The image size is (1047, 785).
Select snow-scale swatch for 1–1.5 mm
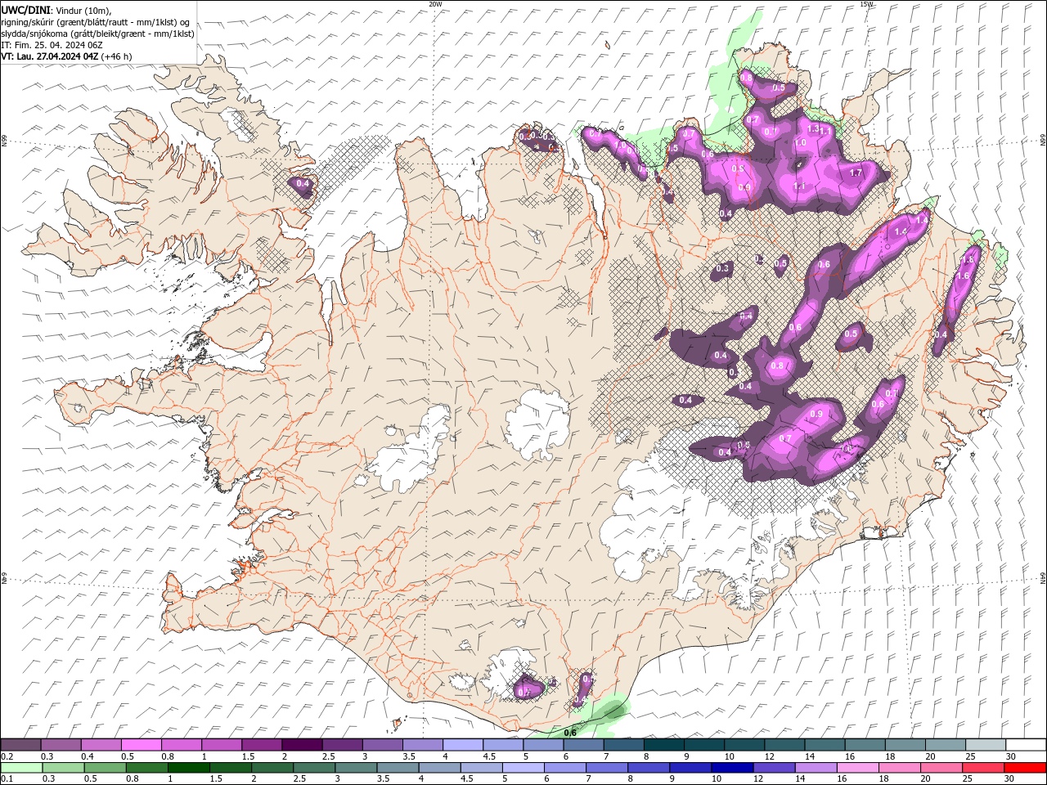[x=221, y=745]
